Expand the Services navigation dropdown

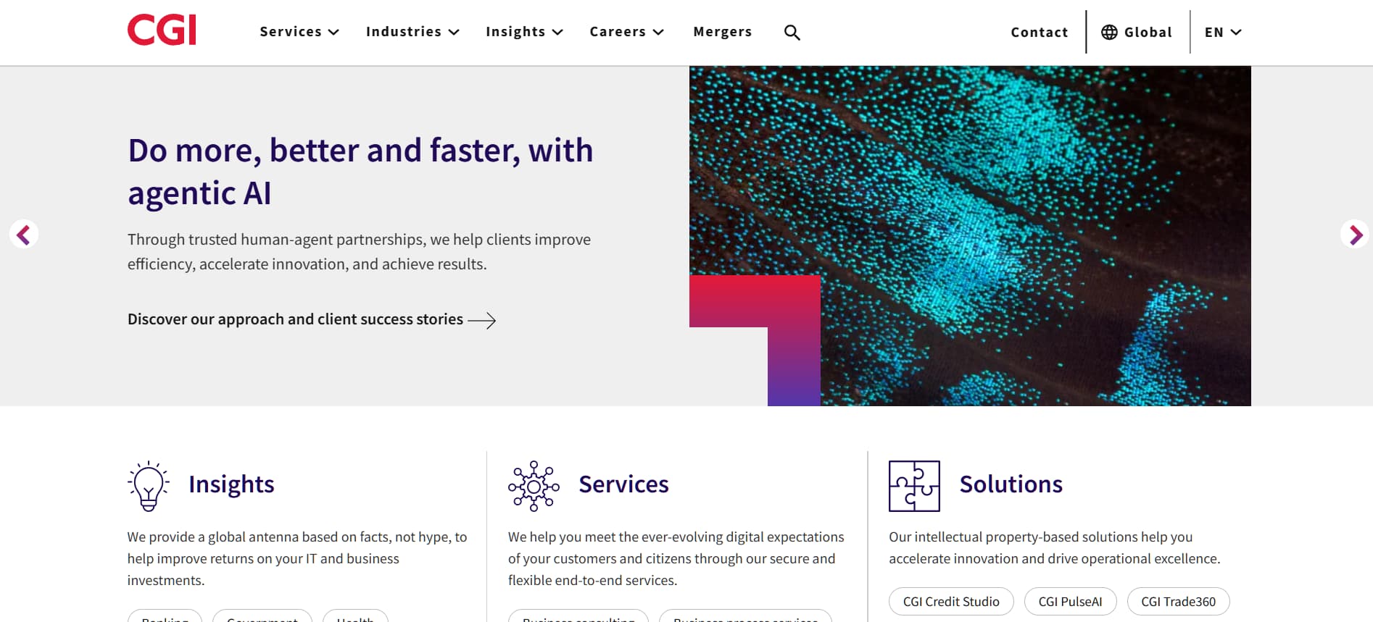[x=299, y=31]
